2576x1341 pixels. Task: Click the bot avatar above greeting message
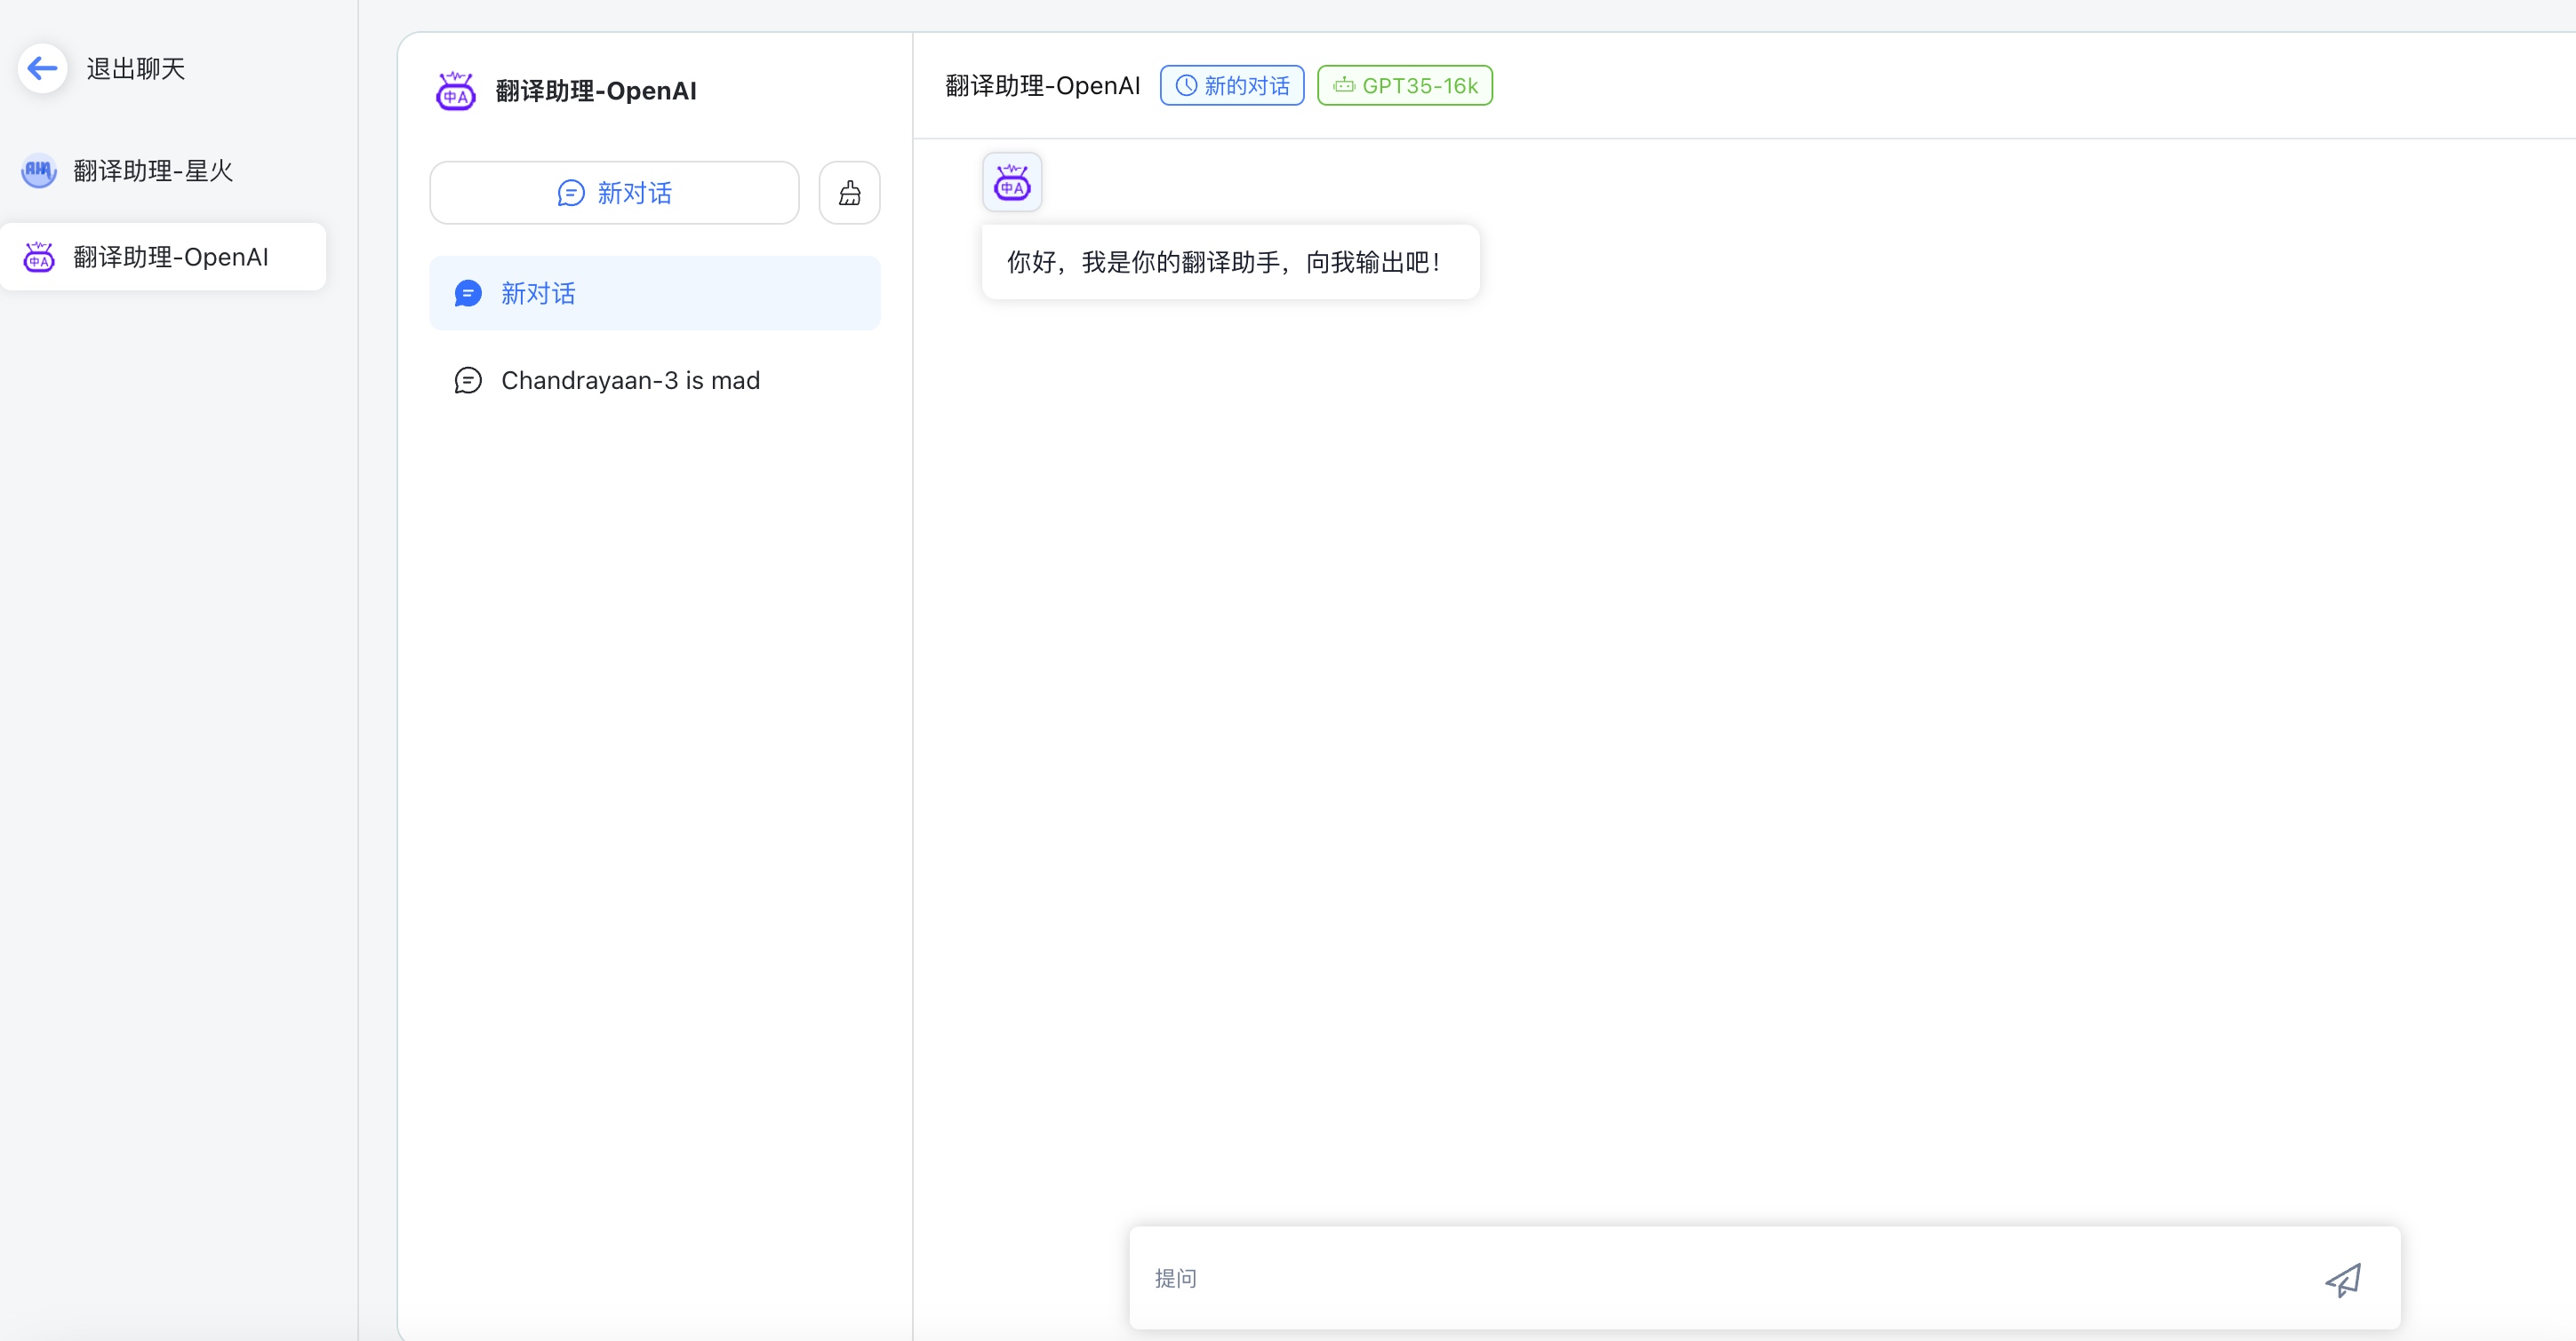point(1012,182)
